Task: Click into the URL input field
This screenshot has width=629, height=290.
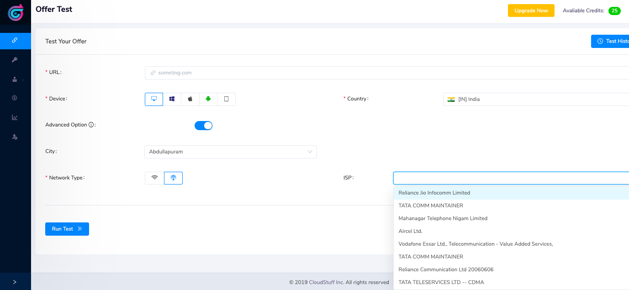Action: pyautogui.click(x=387, y=73)
